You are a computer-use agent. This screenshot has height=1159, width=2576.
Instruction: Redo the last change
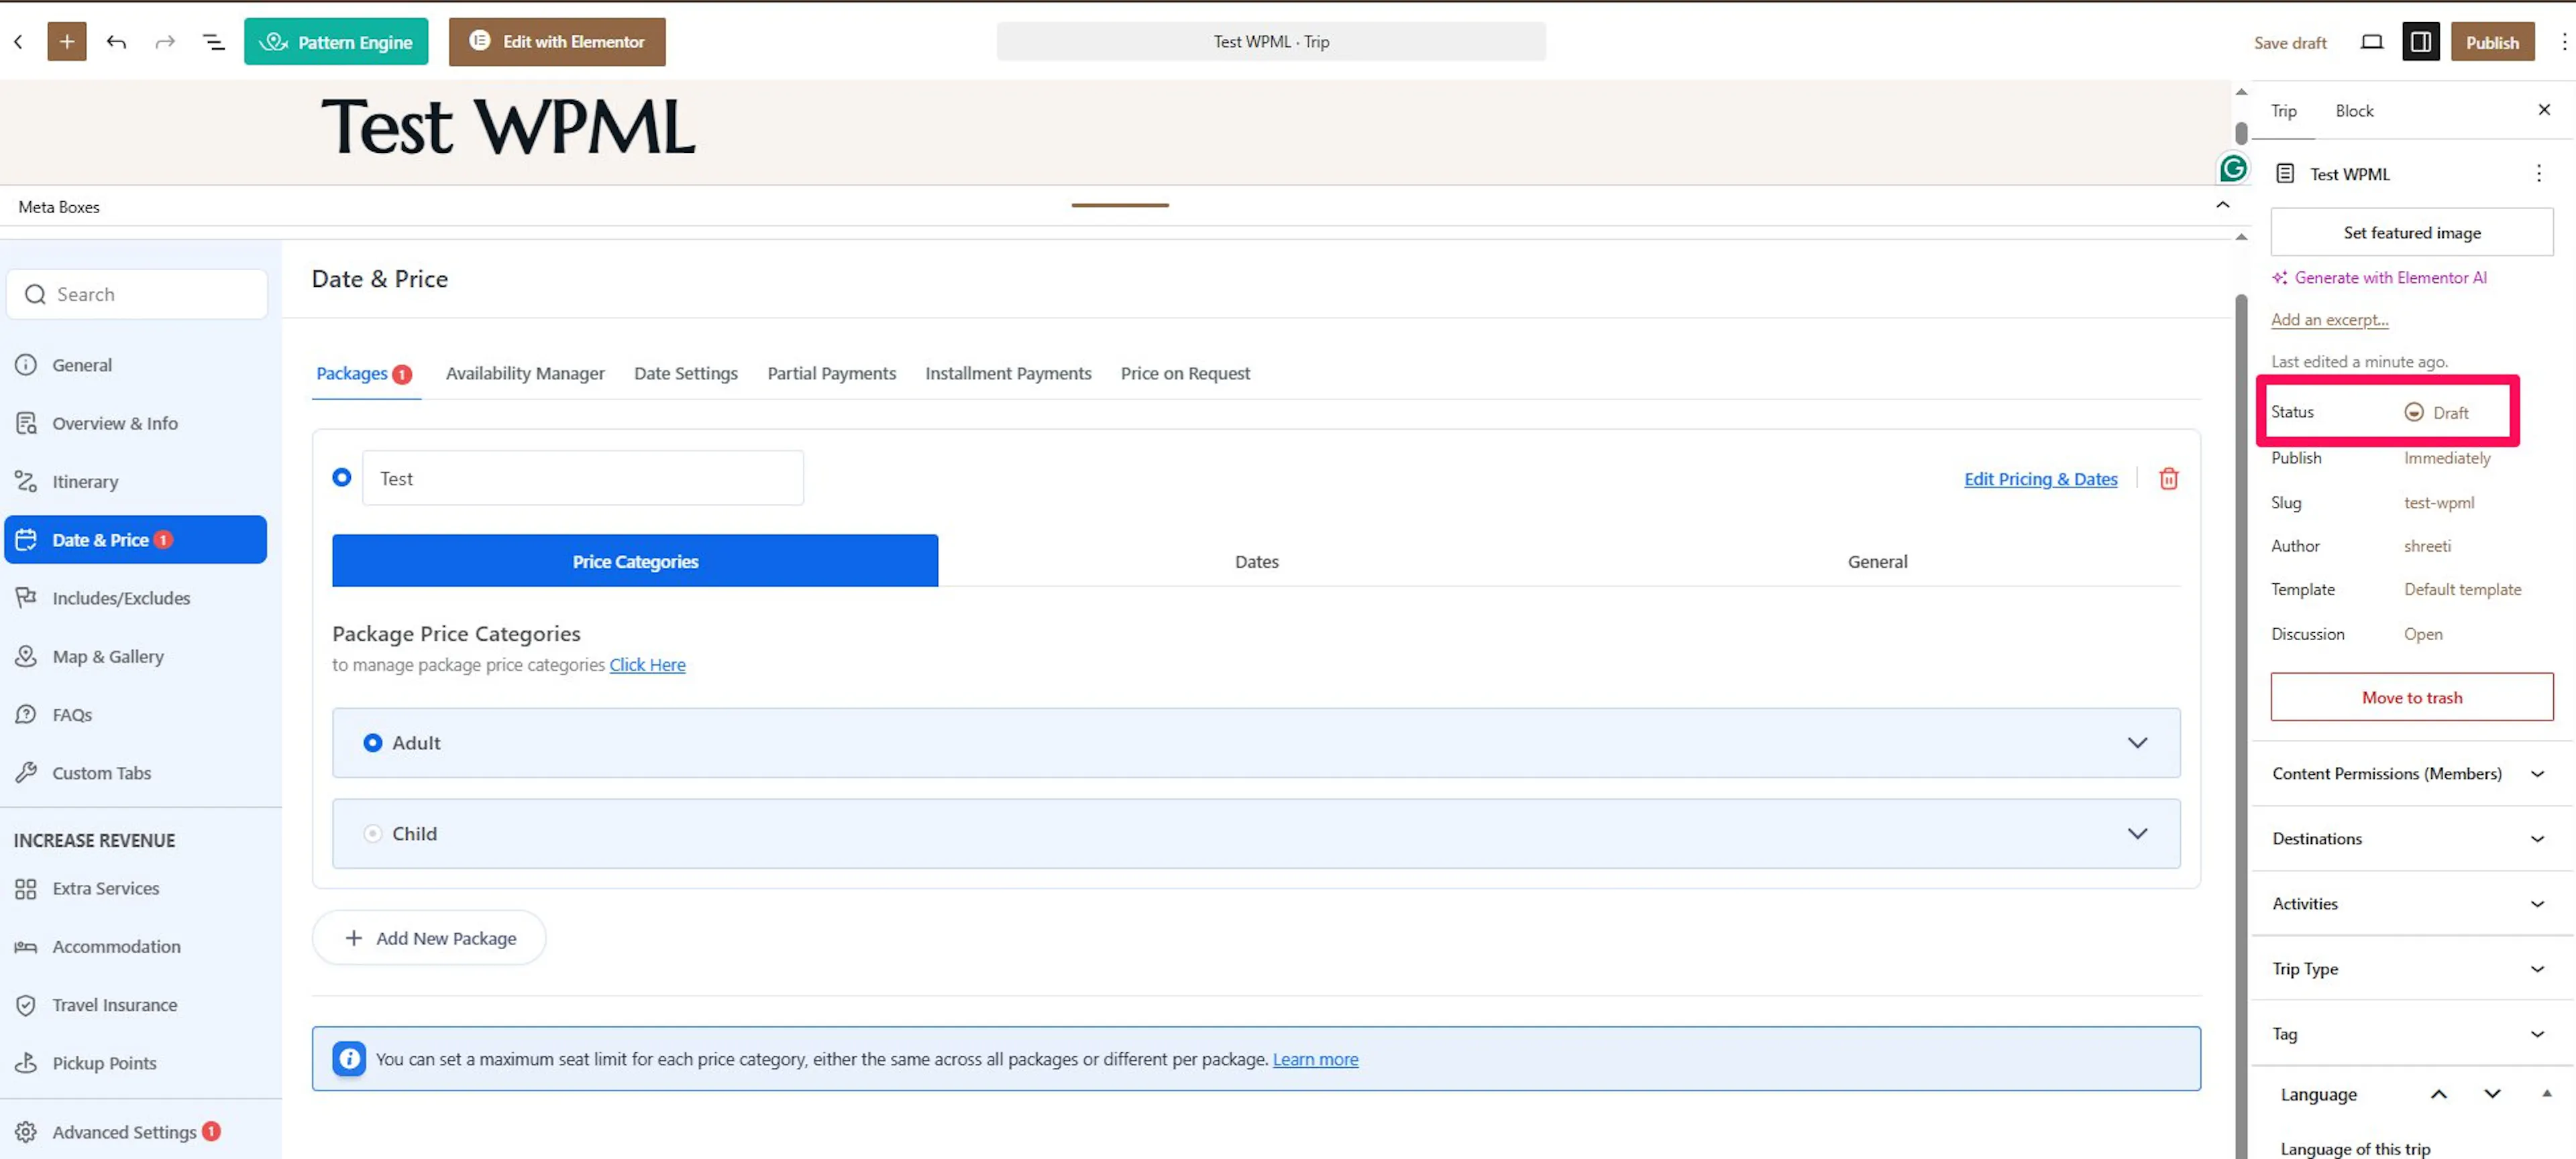pyautogui.click(x=165, y=42)
